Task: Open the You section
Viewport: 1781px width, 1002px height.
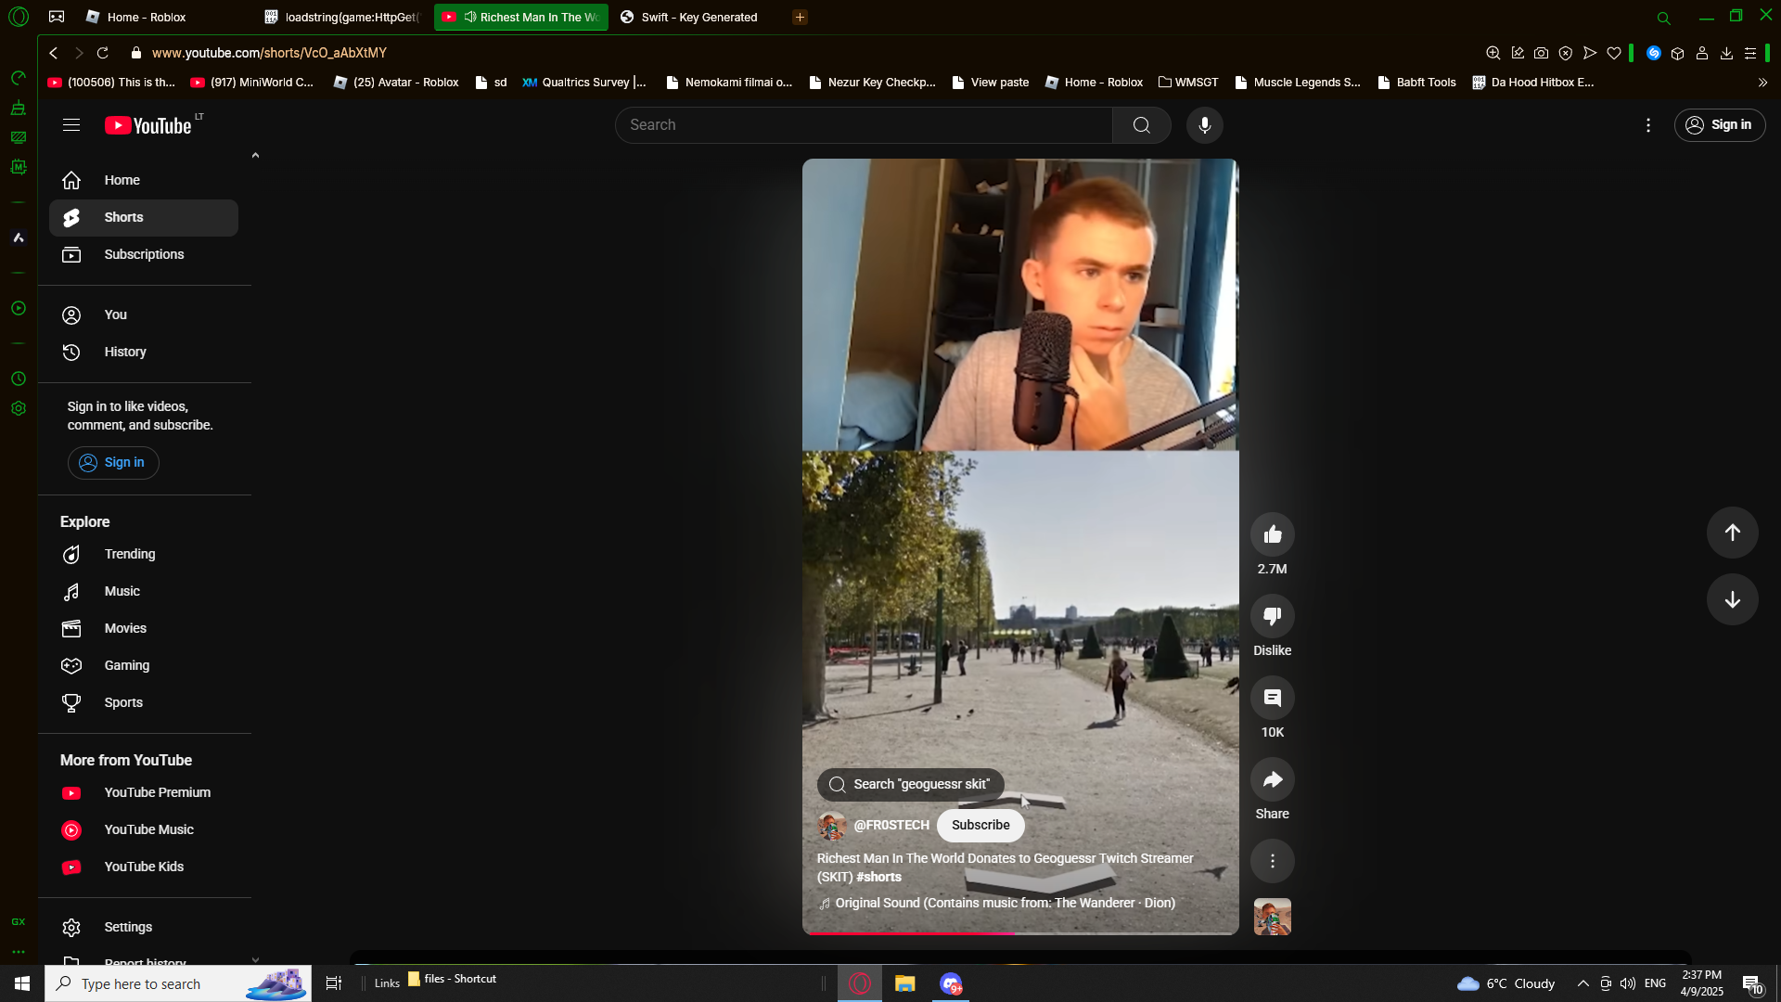Action: pyautogui.click(x=144, y=315)
